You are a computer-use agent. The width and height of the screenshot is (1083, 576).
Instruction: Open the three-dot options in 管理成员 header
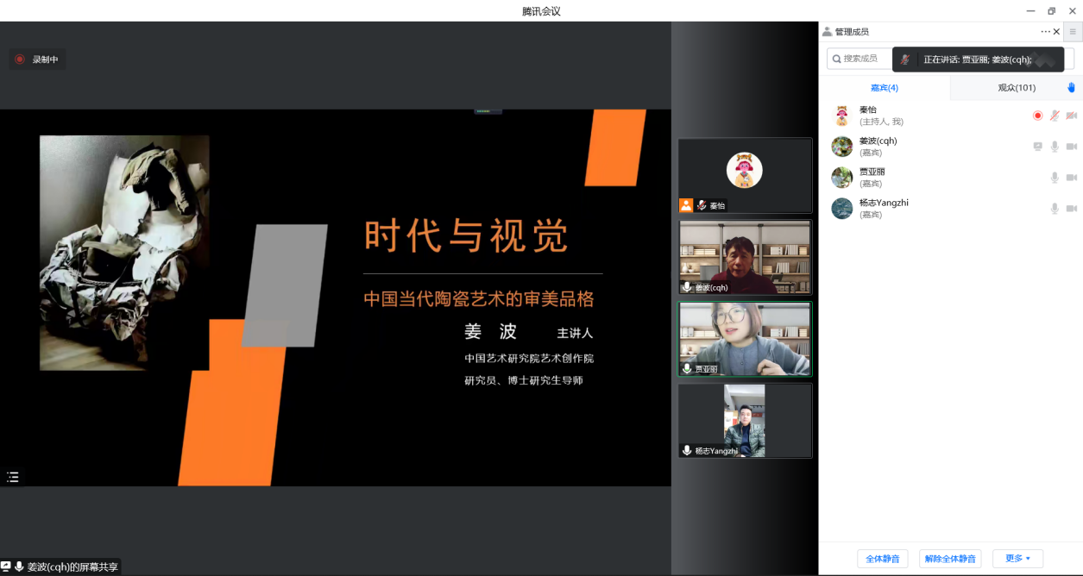[x=1045, y=32]
